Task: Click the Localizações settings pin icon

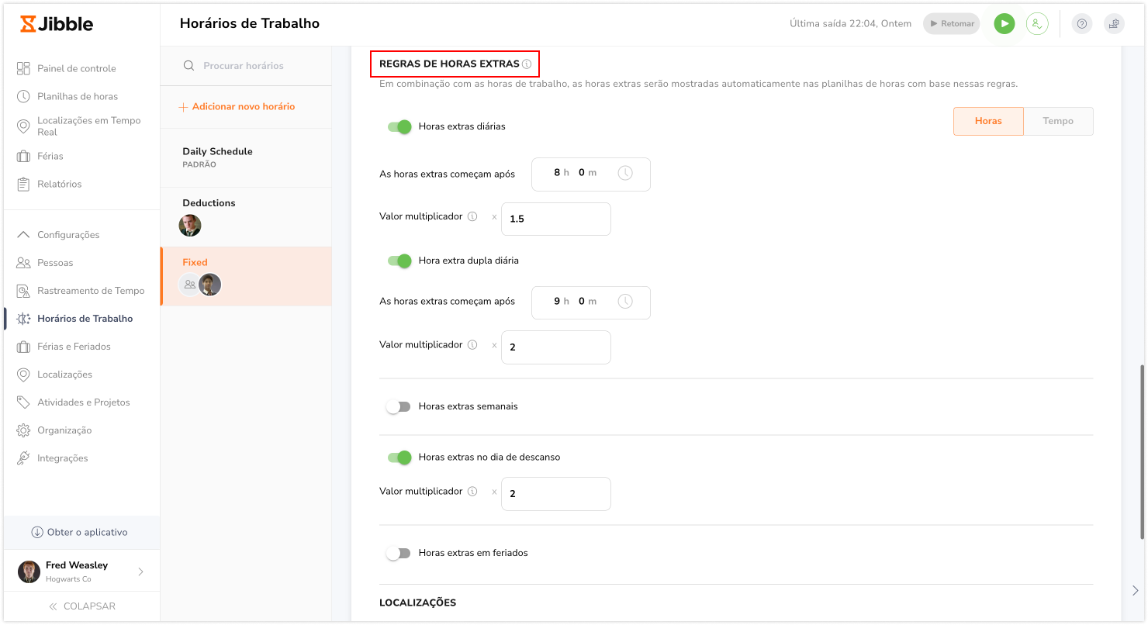Action: click(23, 375)
